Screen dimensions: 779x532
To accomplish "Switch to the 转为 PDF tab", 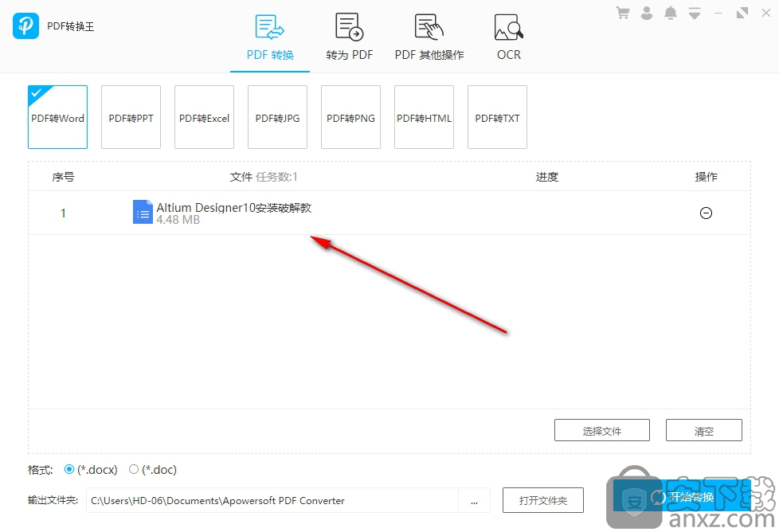I will (x=349, y=37).
